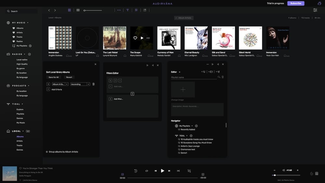
Task: Go to the previous track
Action: tap(156, 171)
